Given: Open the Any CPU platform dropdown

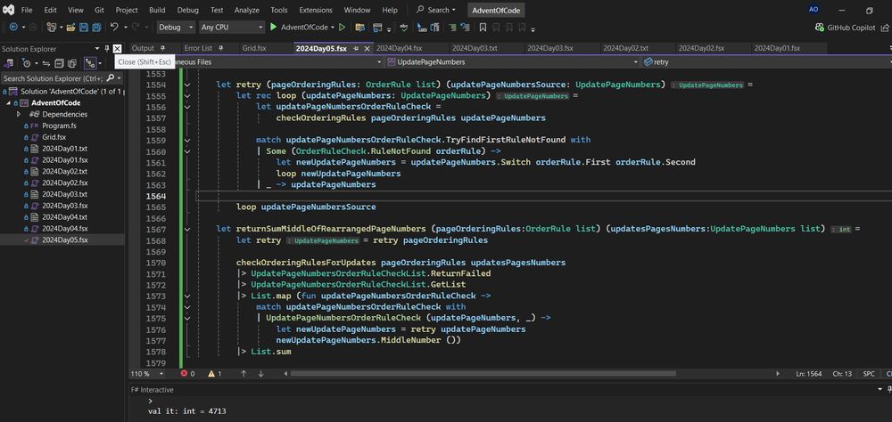Looking at the screenshot, I should [232, 27].
